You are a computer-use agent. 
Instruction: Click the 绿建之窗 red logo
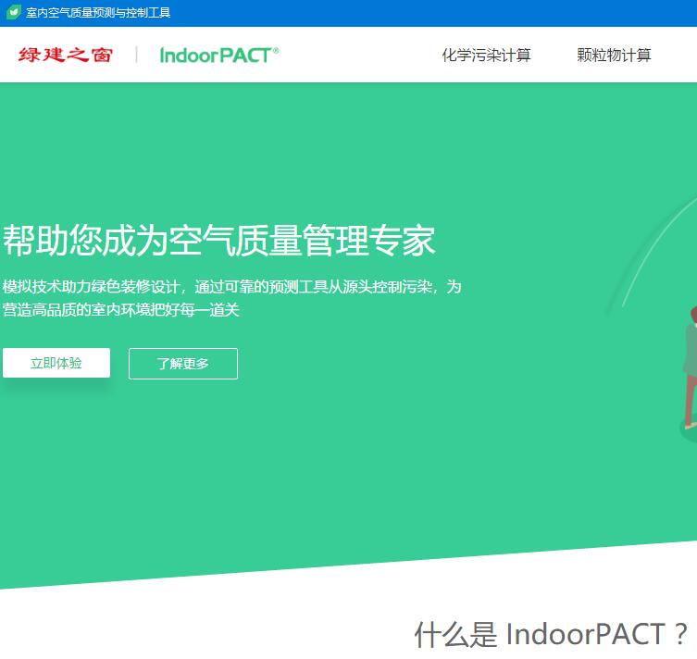click(66, 55)
